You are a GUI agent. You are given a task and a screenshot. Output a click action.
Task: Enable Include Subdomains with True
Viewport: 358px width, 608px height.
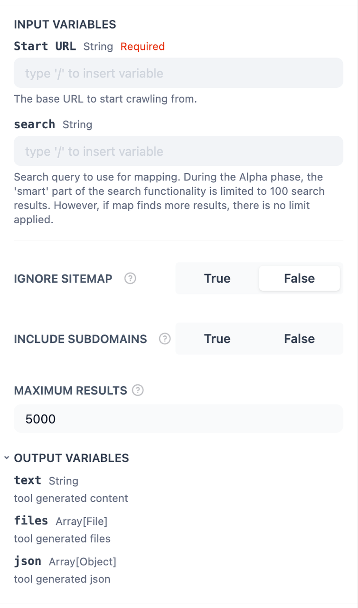pos(217,339)
